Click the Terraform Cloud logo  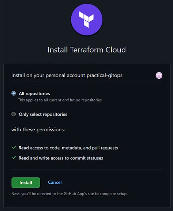pos(87,19)
